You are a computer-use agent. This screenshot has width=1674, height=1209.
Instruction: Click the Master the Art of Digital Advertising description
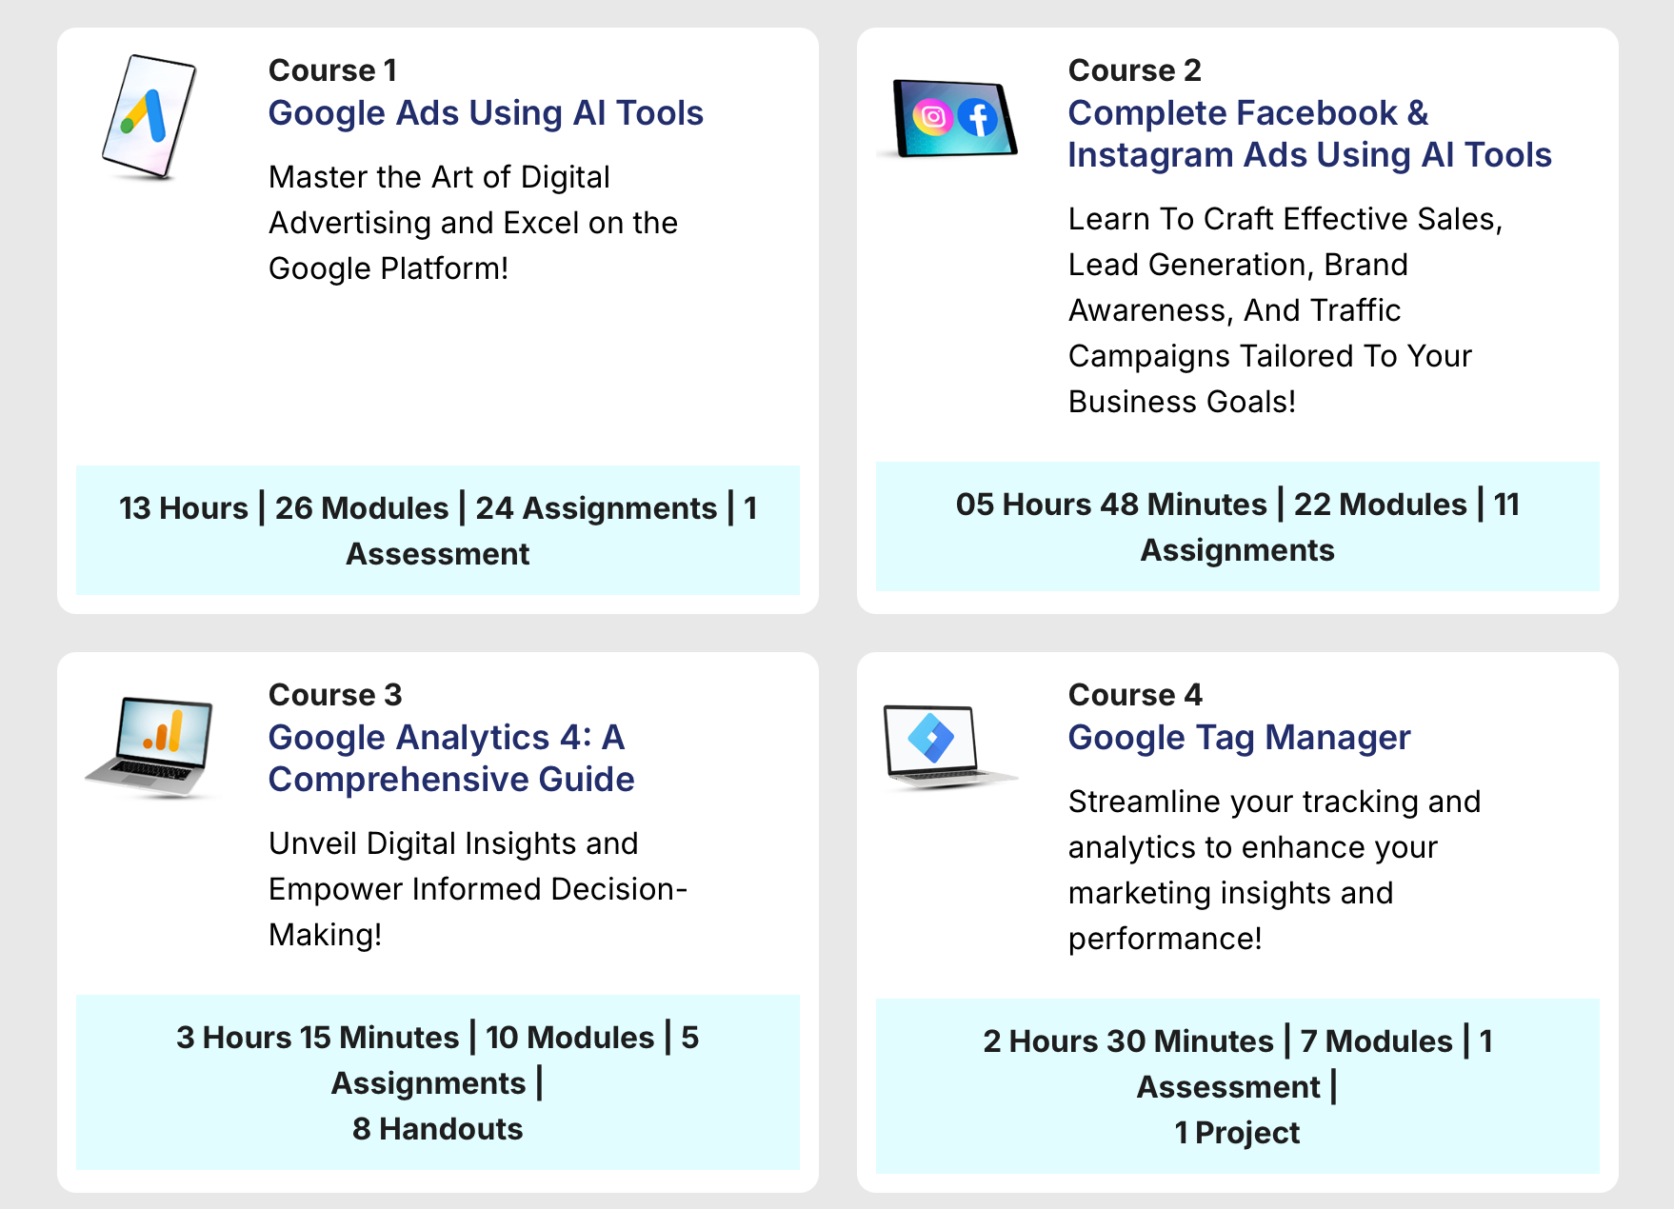pyautogui.click(x=473, y=223)
